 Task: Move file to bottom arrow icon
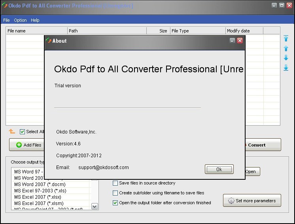(x=286, y=68)
